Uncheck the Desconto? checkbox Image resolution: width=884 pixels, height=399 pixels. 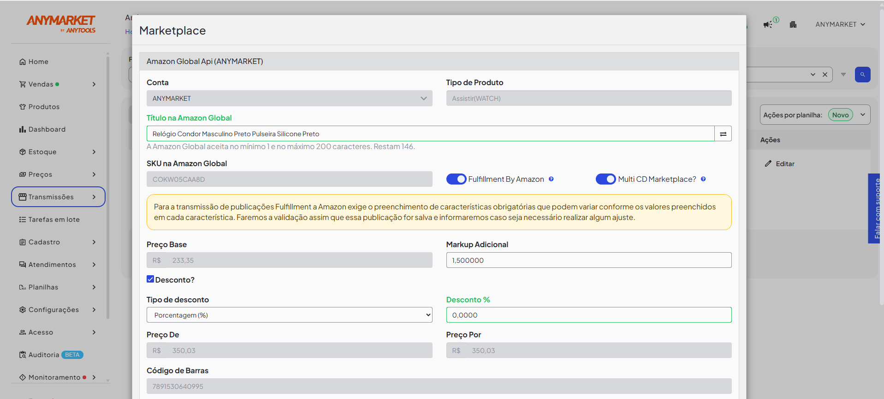click(x=150, y=279)
